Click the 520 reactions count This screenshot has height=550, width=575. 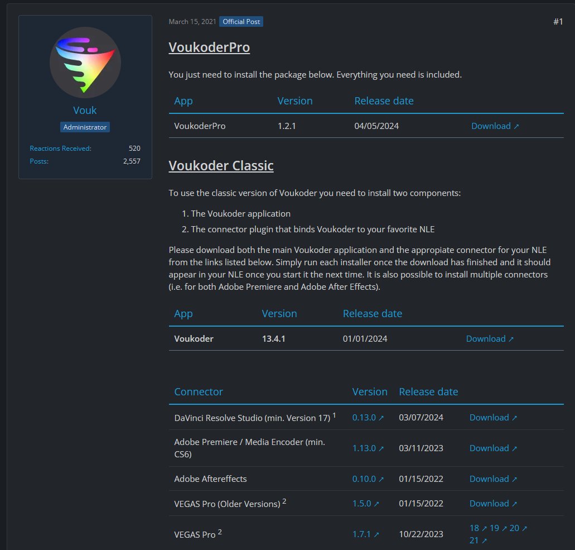pos(134,149)
